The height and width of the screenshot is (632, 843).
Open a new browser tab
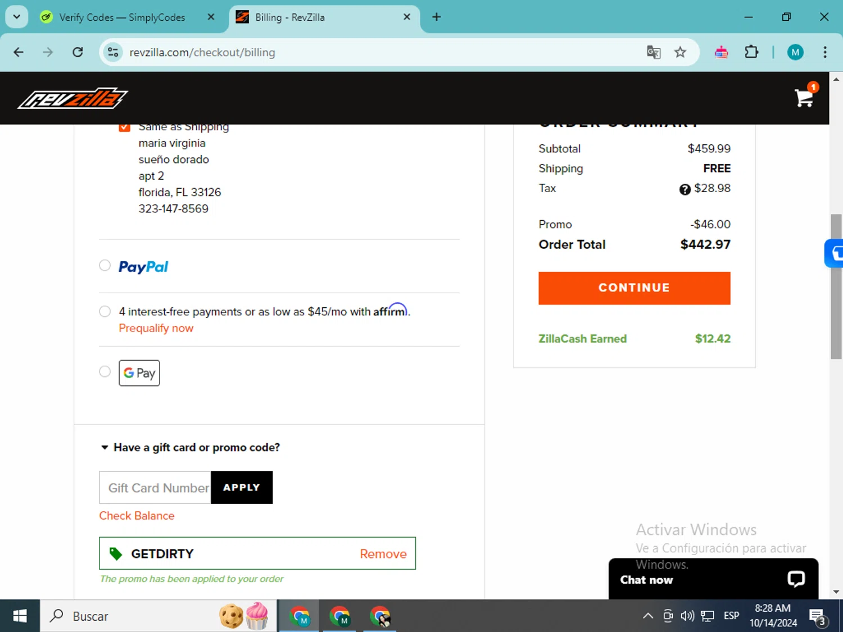click(x=437, y=17)
